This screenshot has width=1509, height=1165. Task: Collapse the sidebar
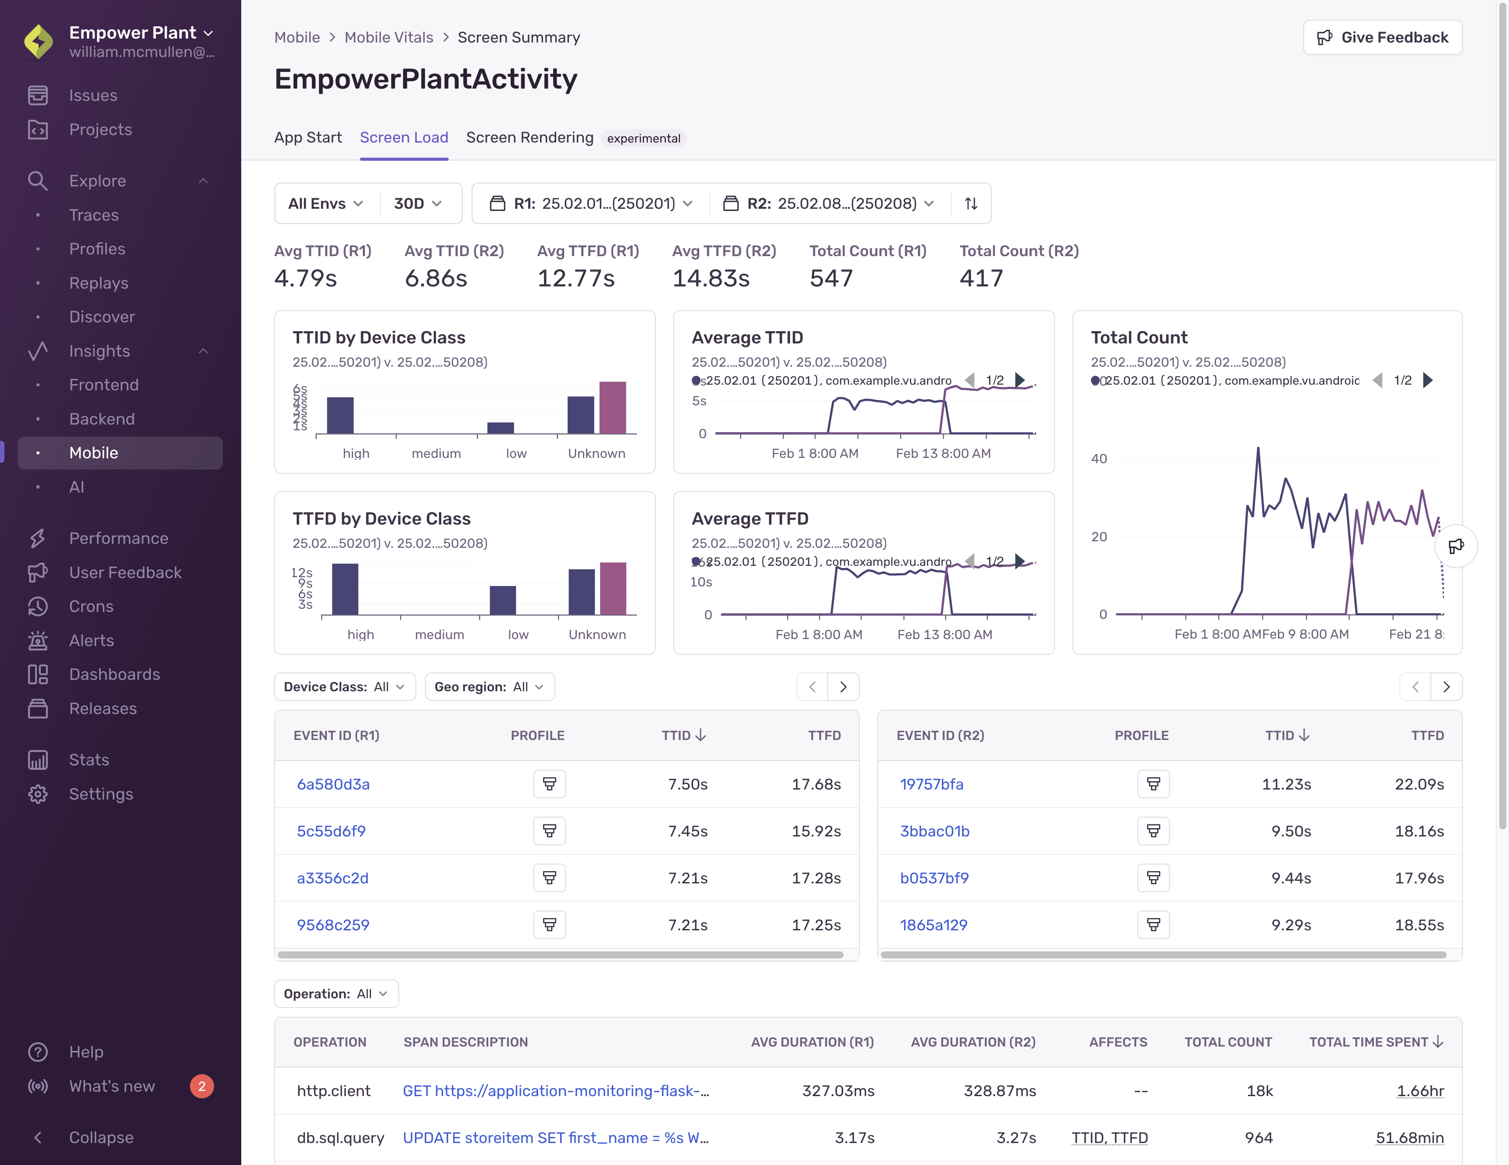point(101,1137)
